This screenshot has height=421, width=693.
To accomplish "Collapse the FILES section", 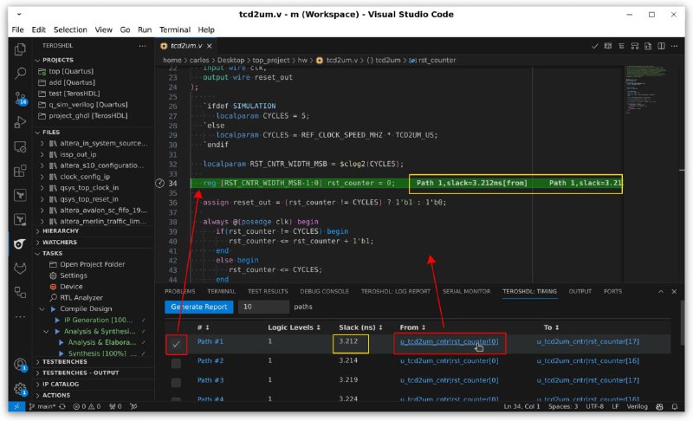I will [94, 132].
